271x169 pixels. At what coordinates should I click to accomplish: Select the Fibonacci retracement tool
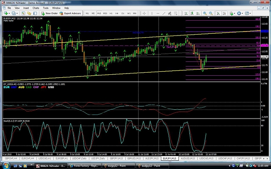pyautogui.click(x=176, y=13)
